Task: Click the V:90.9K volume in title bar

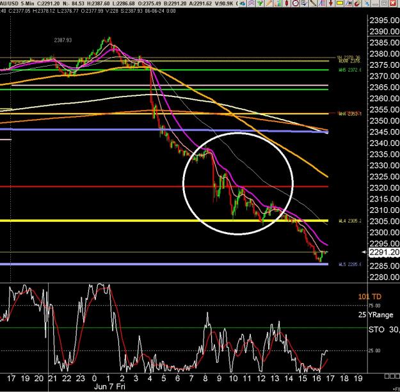Action: tap(223, 4)
